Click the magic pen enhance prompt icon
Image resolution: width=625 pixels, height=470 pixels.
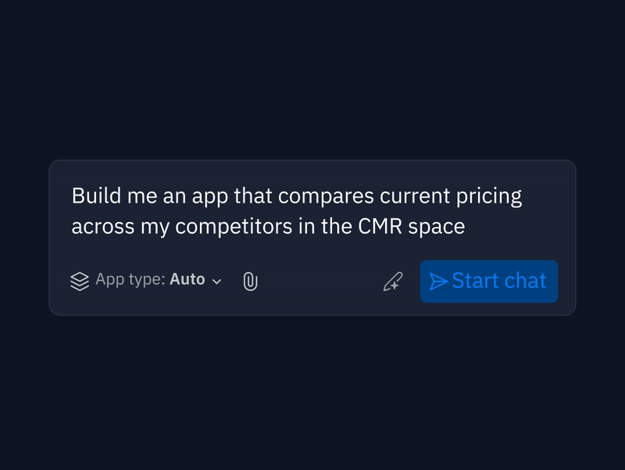(x=393, y=282)
